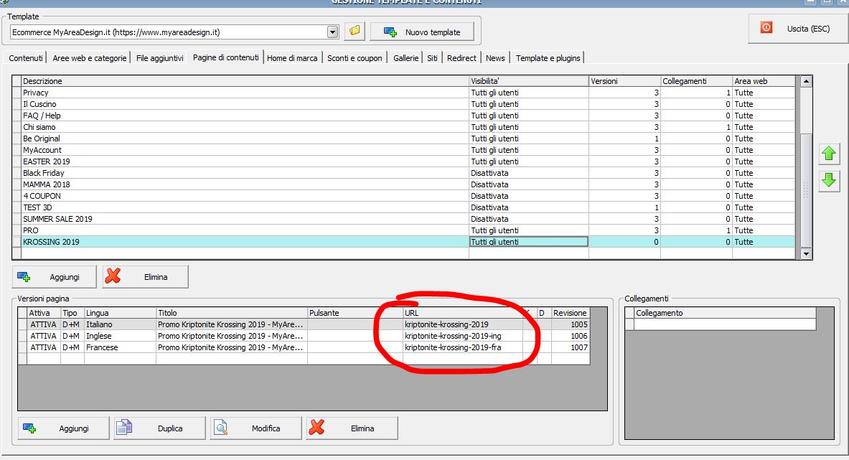Select the SUMMER SALE 2019 page row
Image resolution: width=849 pixels, height=460 pixels.
[403, 219]
